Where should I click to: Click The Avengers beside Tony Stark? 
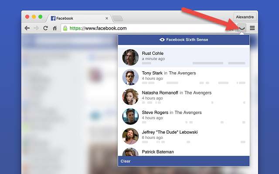pyautogui.click(x=182, y=73)
